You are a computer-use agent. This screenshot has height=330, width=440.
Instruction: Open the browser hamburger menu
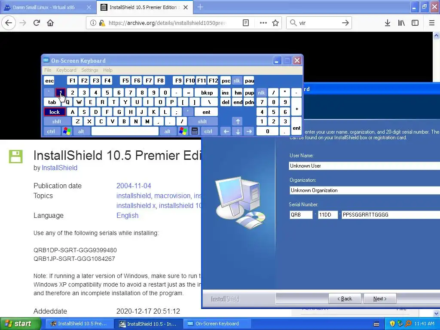point(432,23)
